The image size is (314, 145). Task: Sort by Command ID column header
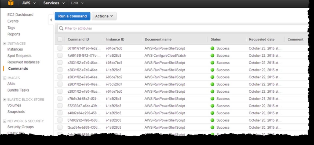[x=78, y=39]
